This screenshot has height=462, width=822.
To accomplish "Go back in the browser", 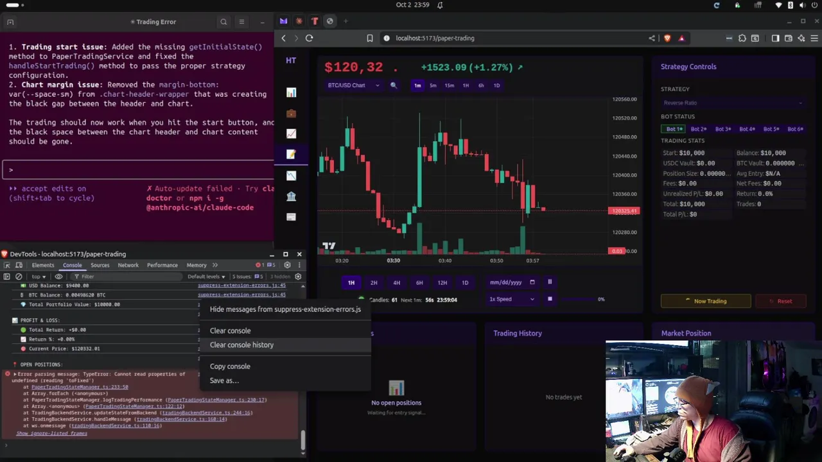I will pyautogui.click(x=283, y=38).
